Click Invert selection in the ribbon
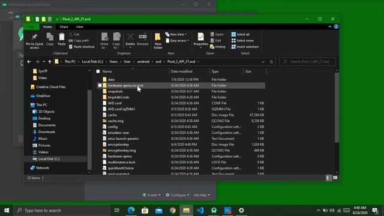 point(245,47)
